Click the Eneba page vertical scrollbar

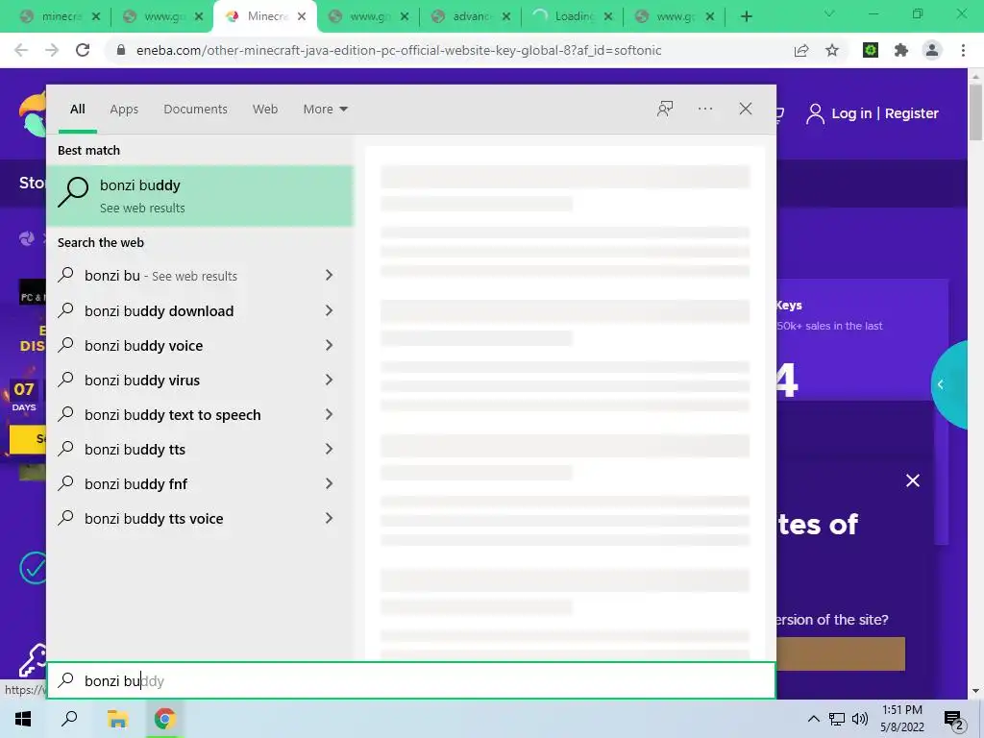(x=976, y=113)
